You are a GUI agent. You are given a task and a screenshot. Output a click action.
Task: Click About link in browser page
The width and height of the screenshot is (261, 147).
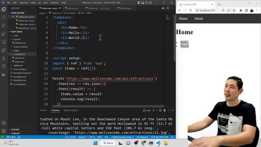pos(199,18)
